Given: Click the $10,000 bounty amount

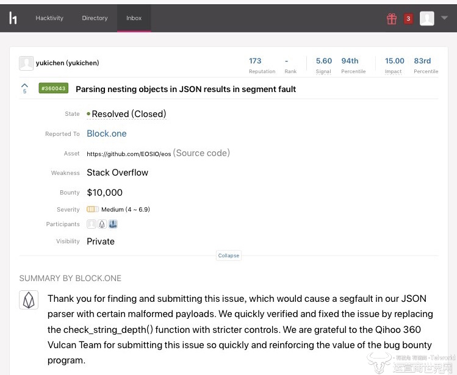Looking at the screenshot, I should coord(104,192).
